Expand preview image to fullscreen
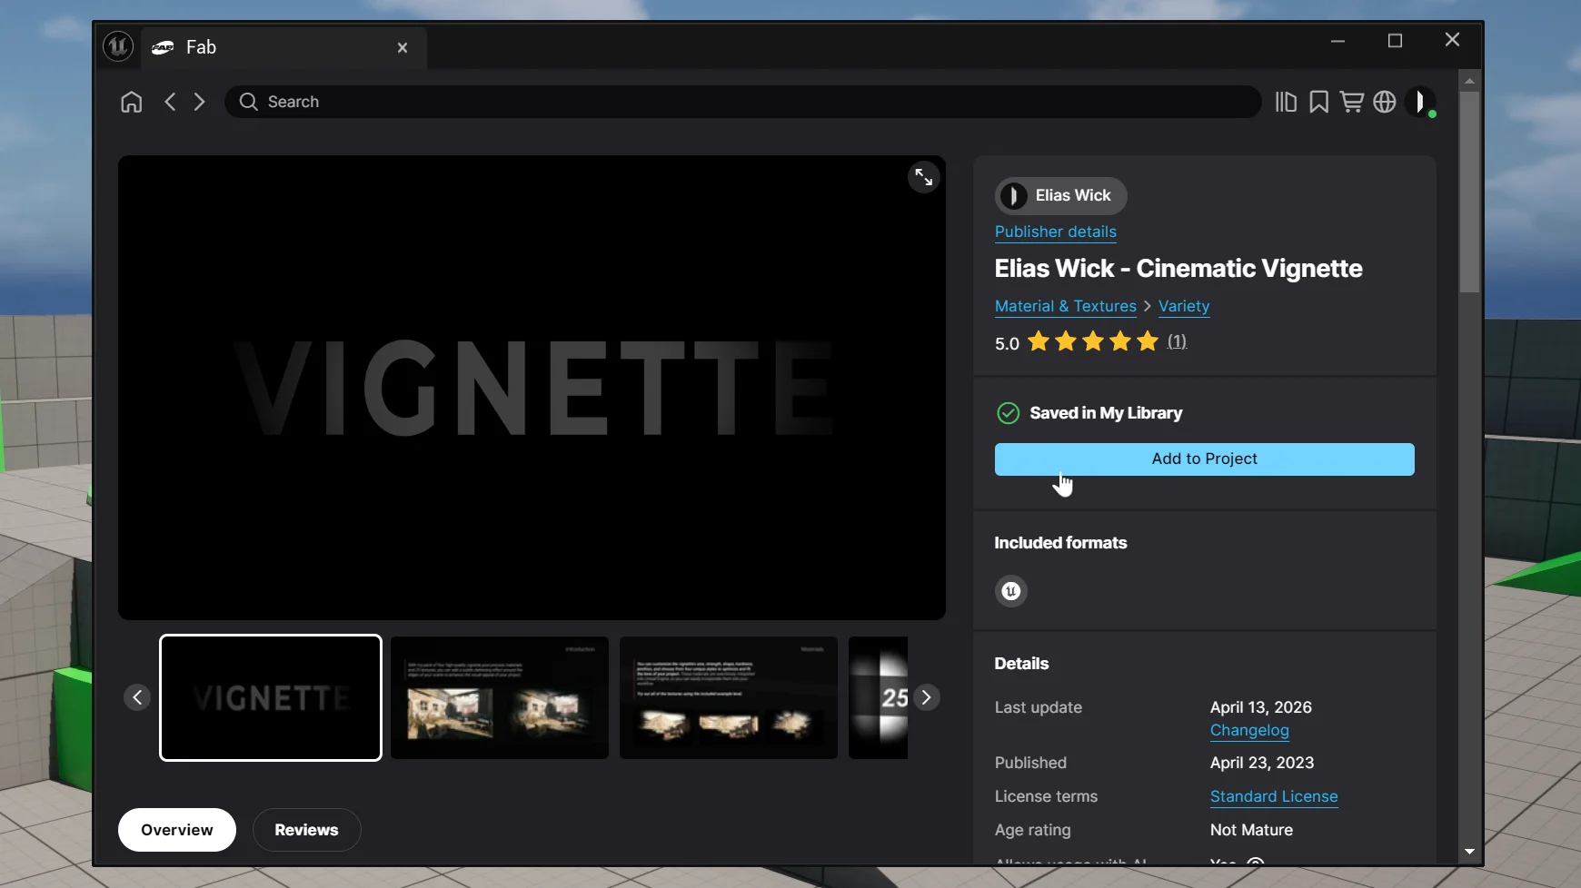The image size is (1581, 888). (923, 177)
